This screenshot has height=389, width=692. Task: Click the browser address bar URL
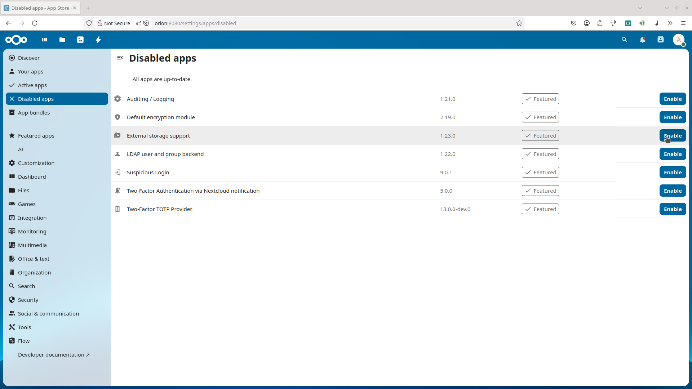195,23
